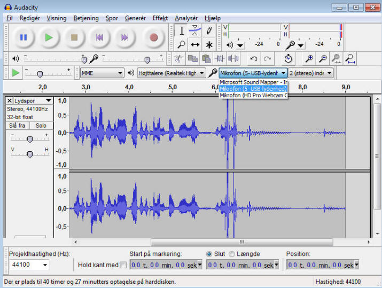Viewport: 382px width, 288px height.
Task: Select the Slut radio button
Action: 209,254
